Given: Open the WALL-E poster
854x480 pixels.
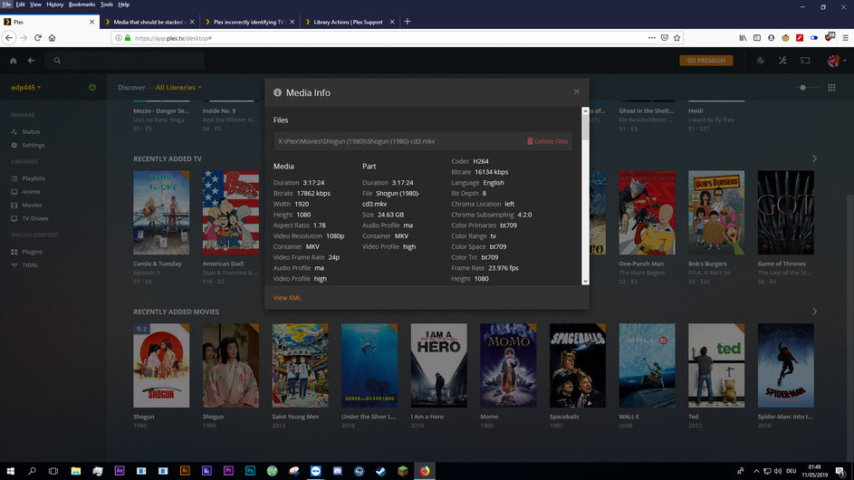Looking at the screenshot, I should coord(647,366).
